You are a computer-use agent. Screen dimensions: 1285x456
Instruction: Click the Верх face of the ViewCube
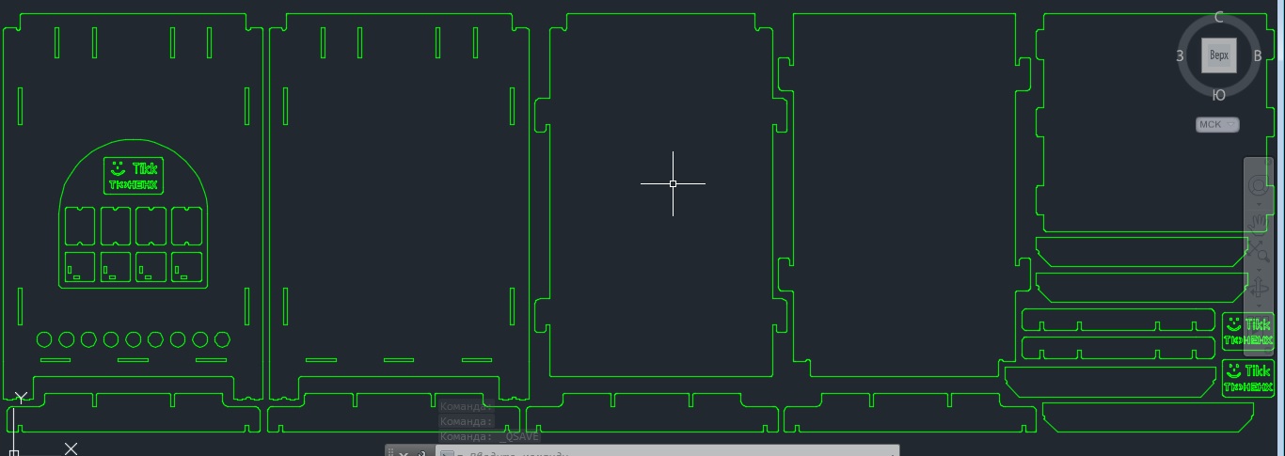[x=1219, y=55]
